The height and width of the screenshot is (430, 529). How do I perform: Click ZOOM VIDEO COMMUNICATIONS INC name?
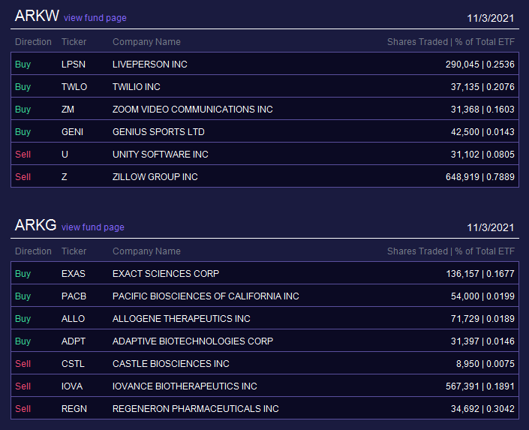tap(193, 110)
